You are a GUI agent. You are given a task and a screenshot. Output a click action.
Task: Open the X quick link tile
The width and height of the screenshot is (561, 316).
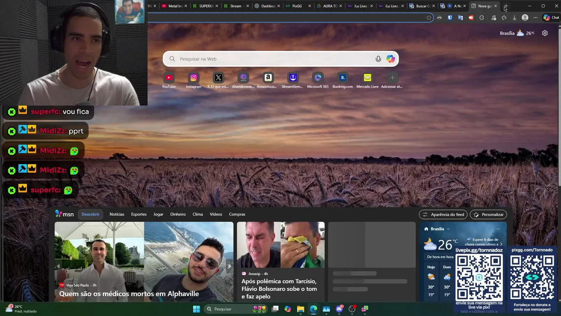(x=218, y=80)
